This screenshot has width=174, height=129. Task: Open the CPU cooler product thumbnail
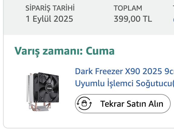tap(43, 92)
